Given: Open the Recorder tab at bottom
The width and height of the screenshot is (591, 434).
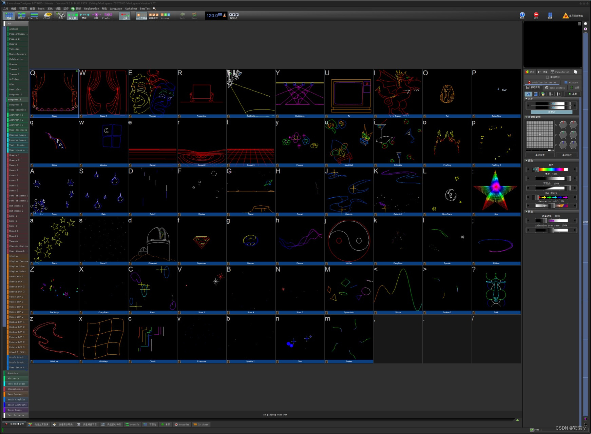Looking at the screenshot, I should (182, 424).
